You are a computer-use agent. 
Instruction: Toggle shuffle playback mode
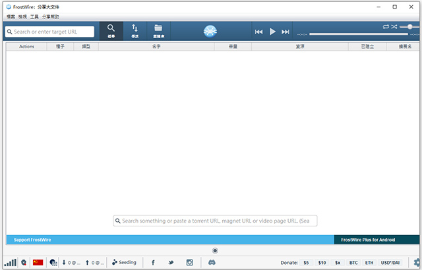coord(394,26)
